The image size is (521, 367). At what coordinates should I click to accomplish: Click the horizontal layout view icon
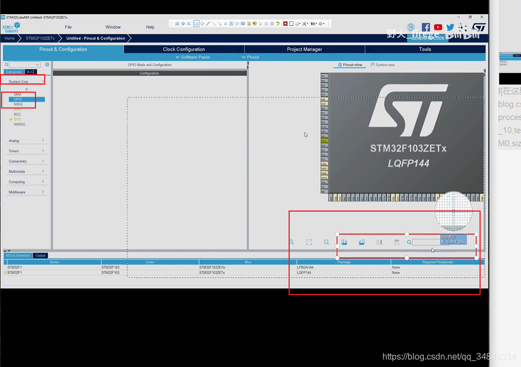(397, 242)
